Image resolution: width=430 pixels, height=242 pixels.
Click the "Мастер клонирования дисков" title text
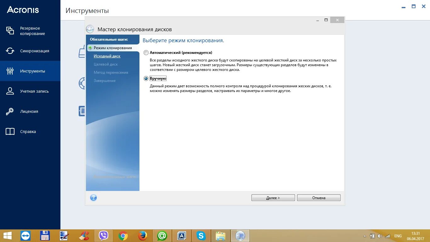(x=135, y=29)
